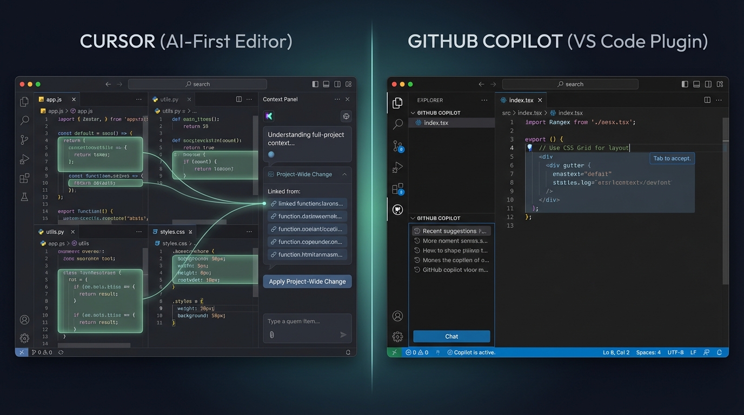The width and height of the screenshot is (744, 415).
Task: Open the Source Control icon in Cursor's sidebar
Action: (x=24, y=140)
